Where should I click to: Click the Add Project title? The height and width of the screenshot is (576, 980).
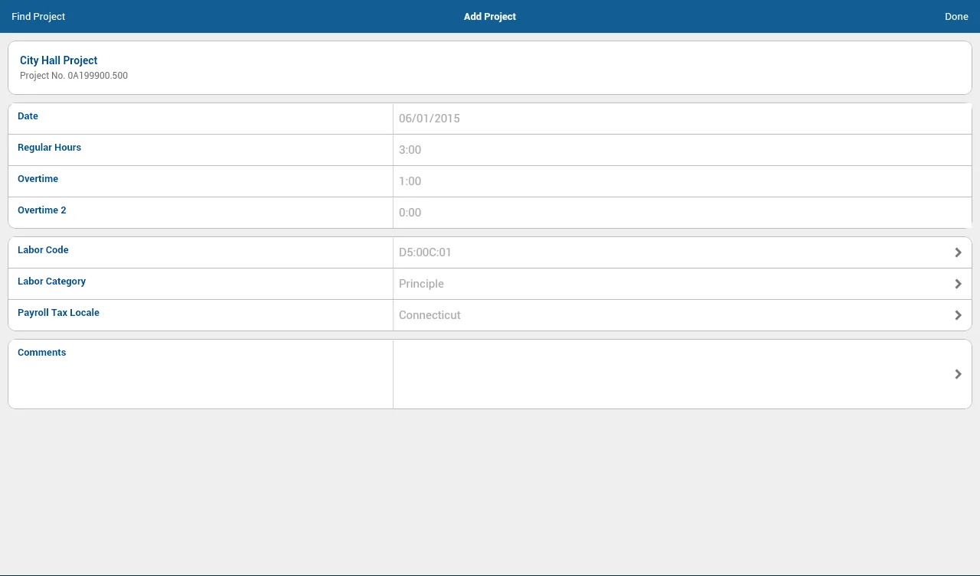click(x=490, y=16)
